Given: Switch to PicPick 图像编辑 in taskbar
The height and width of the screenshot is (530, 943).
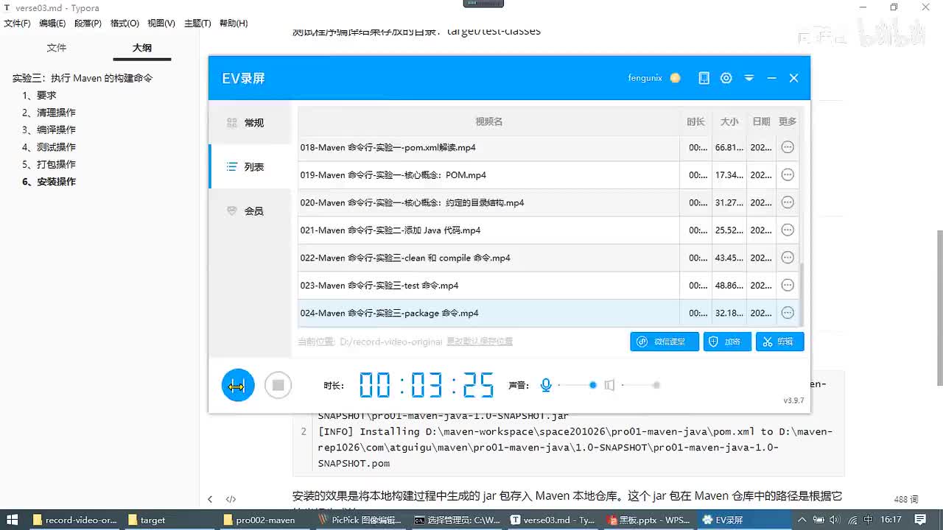Looking at the screenshot, I should pyautogui.click(x=360, y=520).
